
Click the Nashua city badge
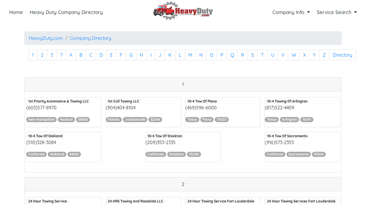(66, 119)
